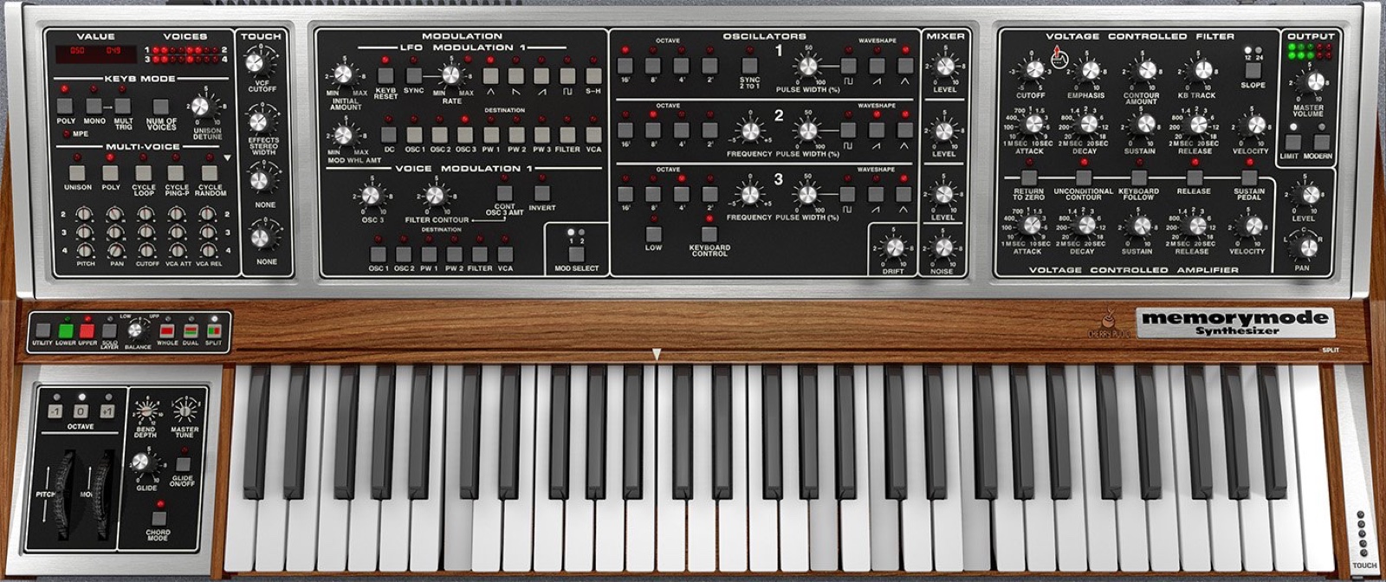Enable Multi-Voice Cycle Random mode
Image resolution: width=1386 pixels, height=582 pixels.
point(209,173)
